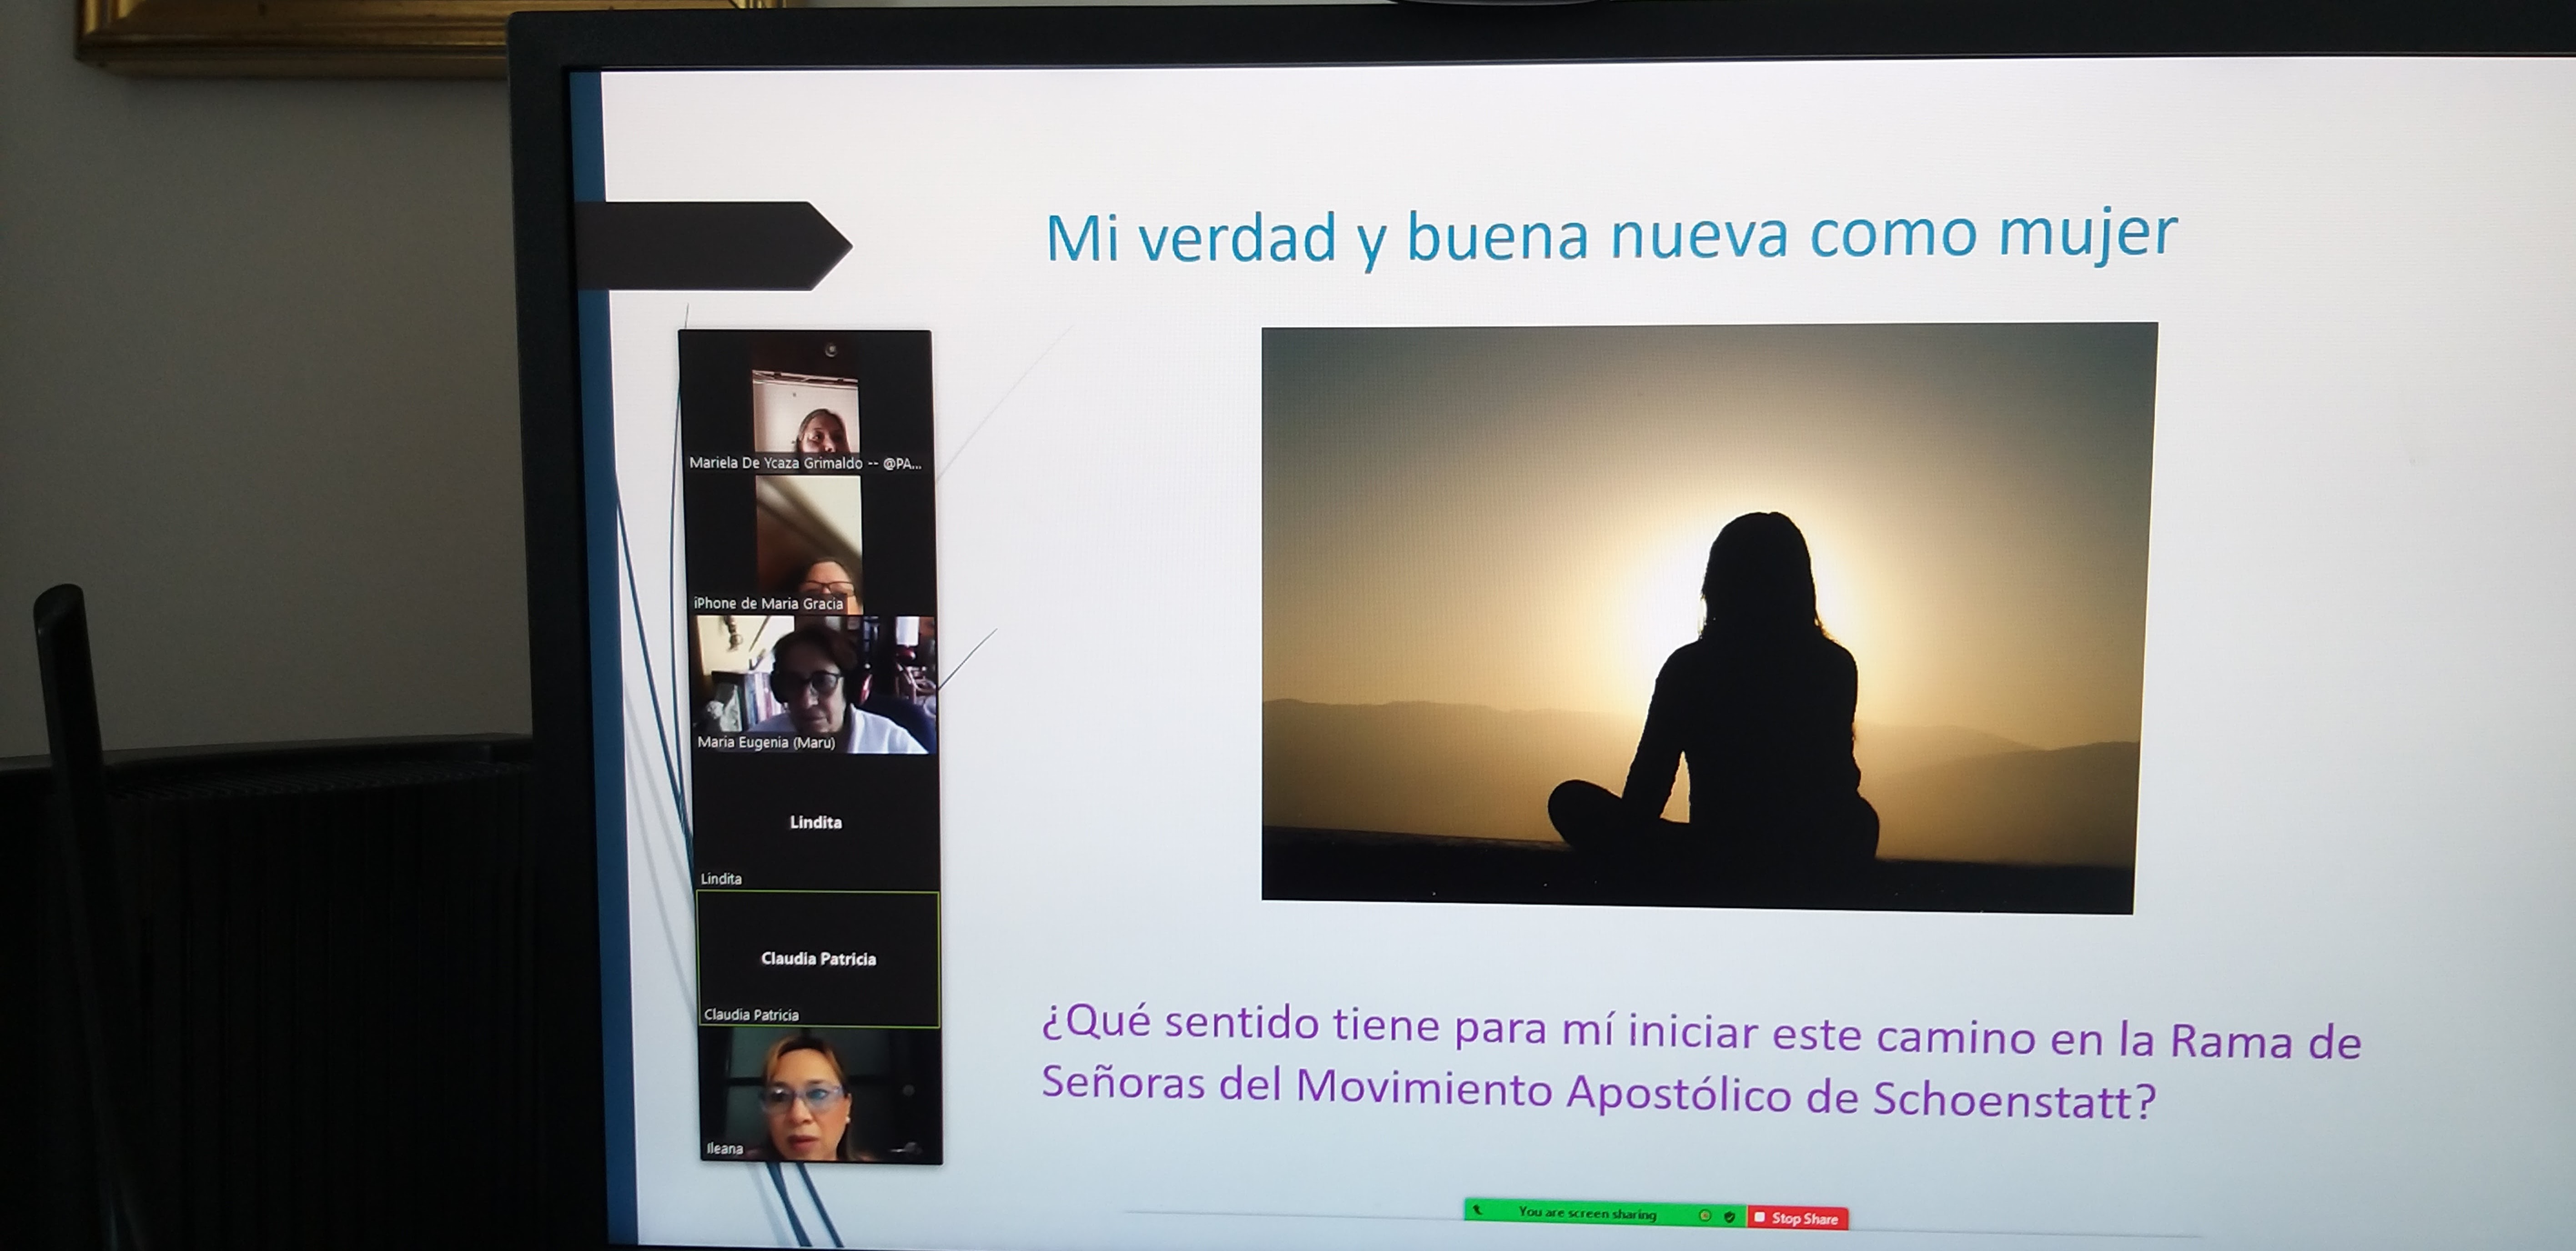Click the white square stop icon
Screen dimensions: 2576x1251
(x=1760, y=1217)
